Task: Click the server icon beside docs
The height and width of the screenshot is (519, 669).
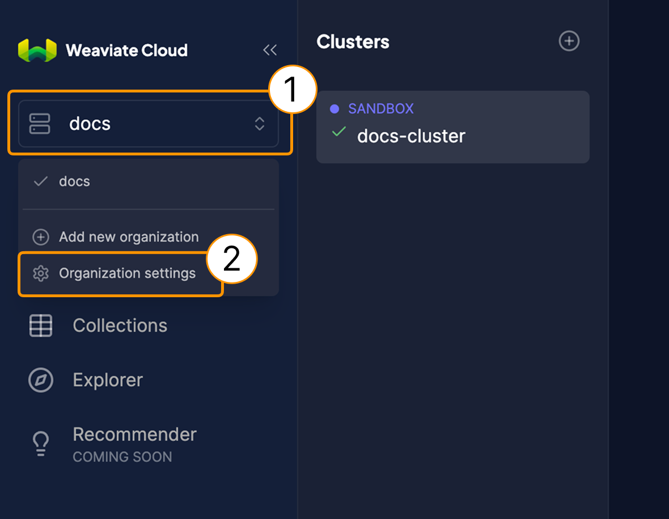Action: [x=40, y=124]
